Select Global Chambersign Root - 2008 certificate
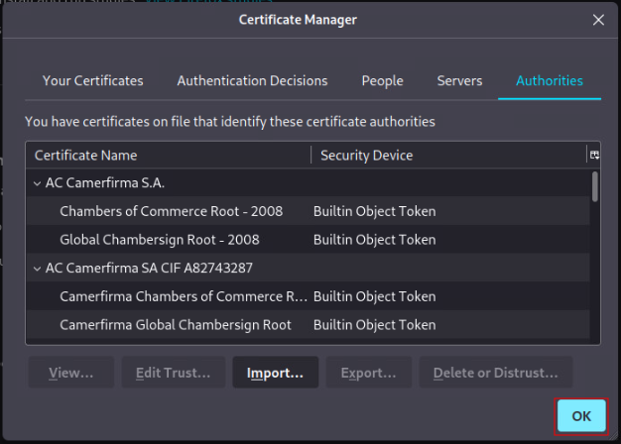Viewport: 621px width, 444px height. point(159,240)
